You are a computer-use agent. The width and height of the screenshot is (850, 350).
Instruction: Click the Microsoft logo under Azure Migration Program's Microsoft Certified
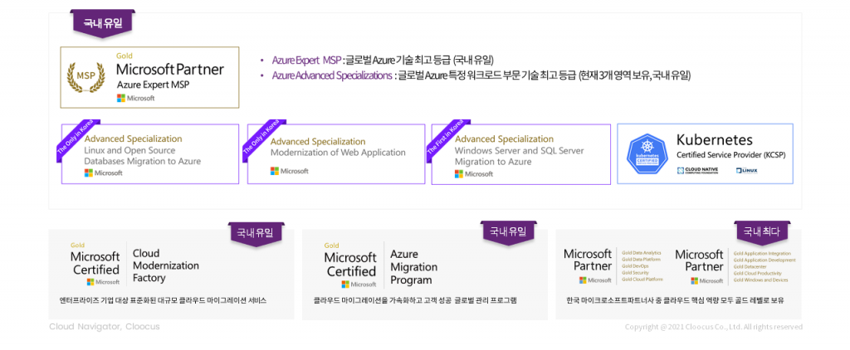pyautogui.click(x=359, y=284)
